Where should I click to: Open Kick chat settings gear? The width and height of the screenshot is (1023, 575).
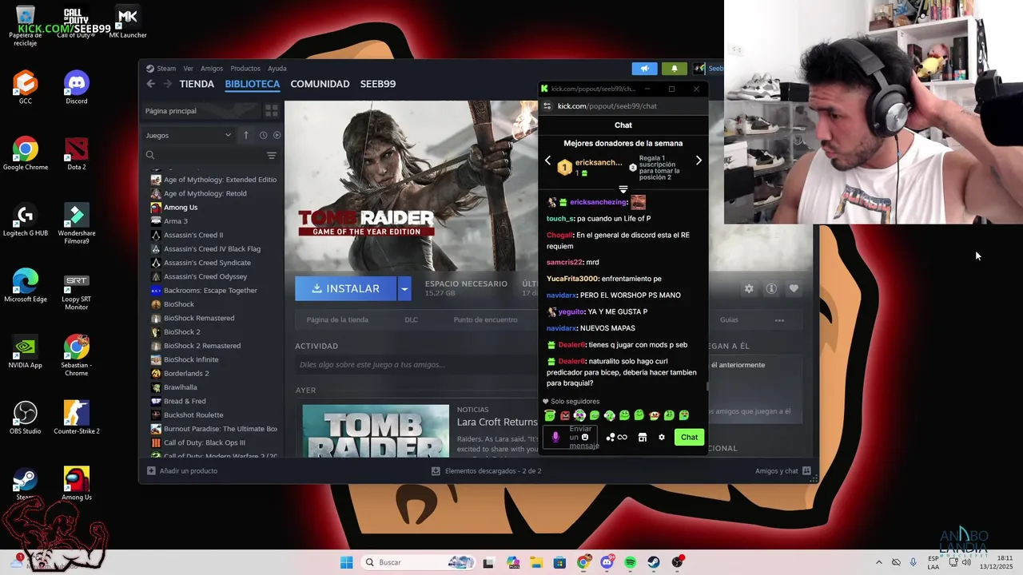click(x=662, y=438)
